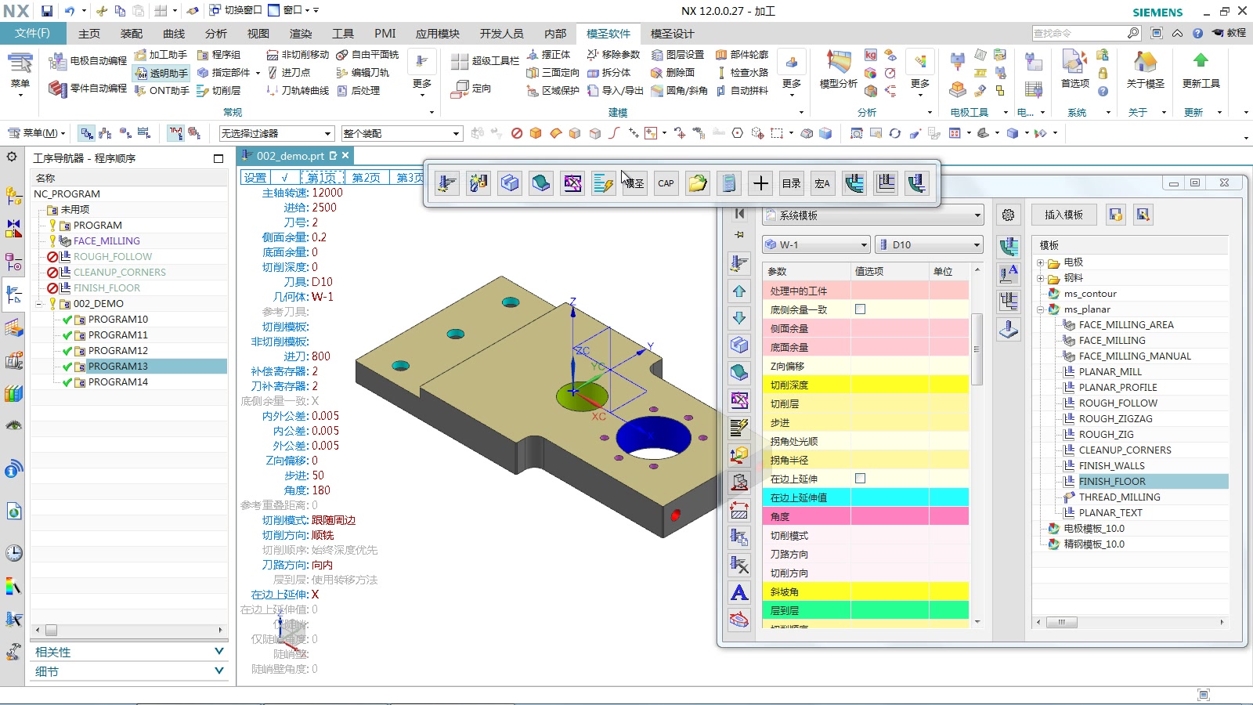Close the 002_demo.prt document tab

(x=345, y=156)
